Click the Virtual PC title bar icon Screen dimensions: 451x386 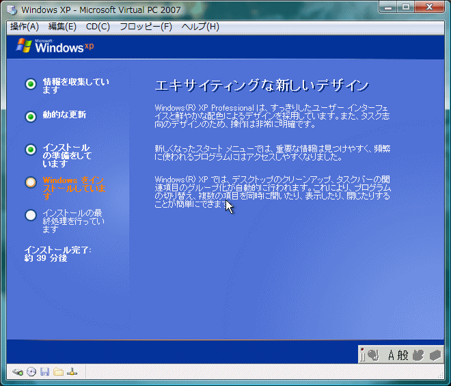tap(12, 10)
